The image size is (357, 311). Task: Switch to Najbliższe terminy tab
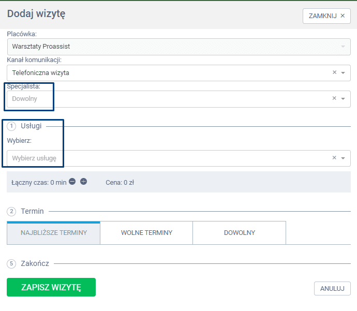(x=53, y=233)
